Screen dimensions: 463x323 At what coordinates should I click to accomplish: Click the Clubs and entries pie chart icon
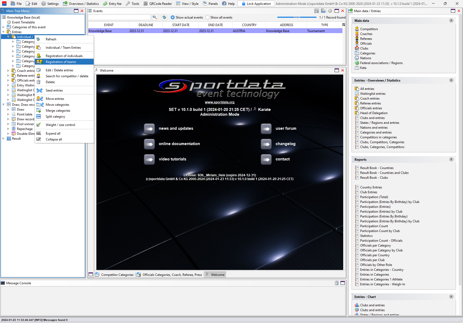(357, 310)
